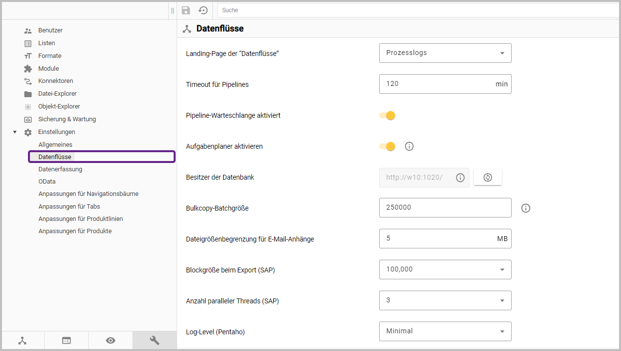Toggle the Aufgabenplaner aktivieren switch
Image resolution: width=621 pixels, height=351 pixels.
(388, 146)
